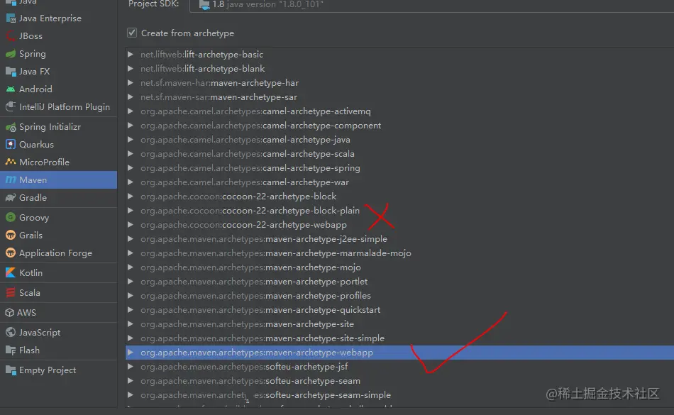The width and height of the screenshot is (674, 415).
Task: Click the Gradle elephant icon
Action: tap(11, 198)
